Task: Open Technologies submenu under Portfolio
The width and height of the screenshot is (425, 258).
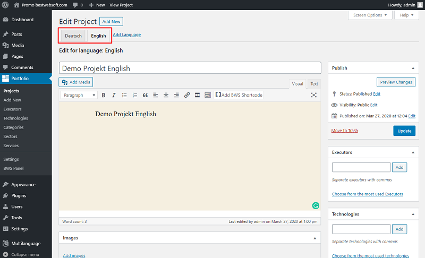Action: 15,118
